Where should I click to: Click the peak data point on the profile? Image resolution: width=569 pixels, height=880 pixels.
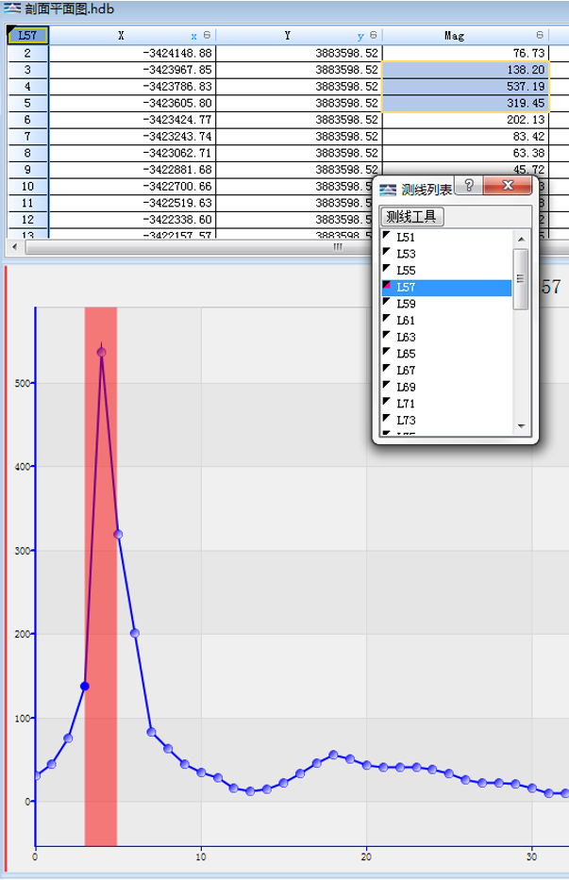point(101,352)
